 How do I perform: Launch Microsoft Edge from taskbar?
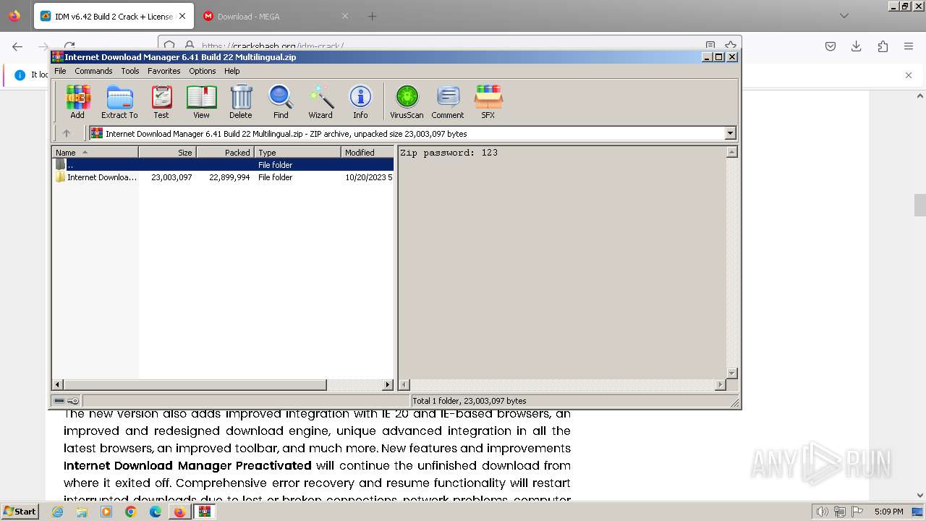point(156,512)
